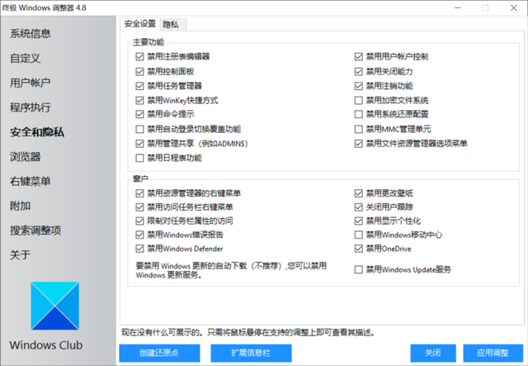Click the Windows Club text label
This screenshot has height=366, width=528.
[46, 345]
